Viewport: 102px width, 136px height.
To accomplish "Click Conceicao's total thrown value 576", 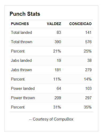I will point(88,42).
